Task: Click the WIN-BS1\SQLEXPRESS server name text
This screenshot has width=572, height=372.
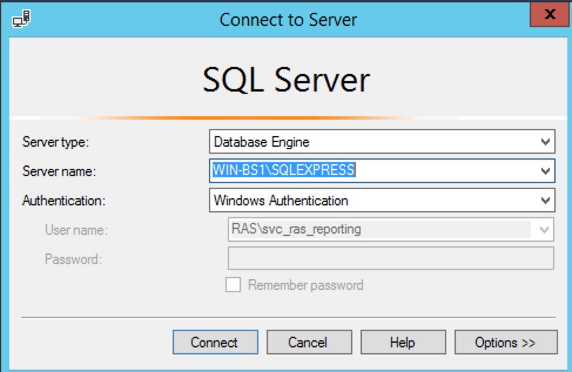Action: pyautogui.click(x=284, y=171)
